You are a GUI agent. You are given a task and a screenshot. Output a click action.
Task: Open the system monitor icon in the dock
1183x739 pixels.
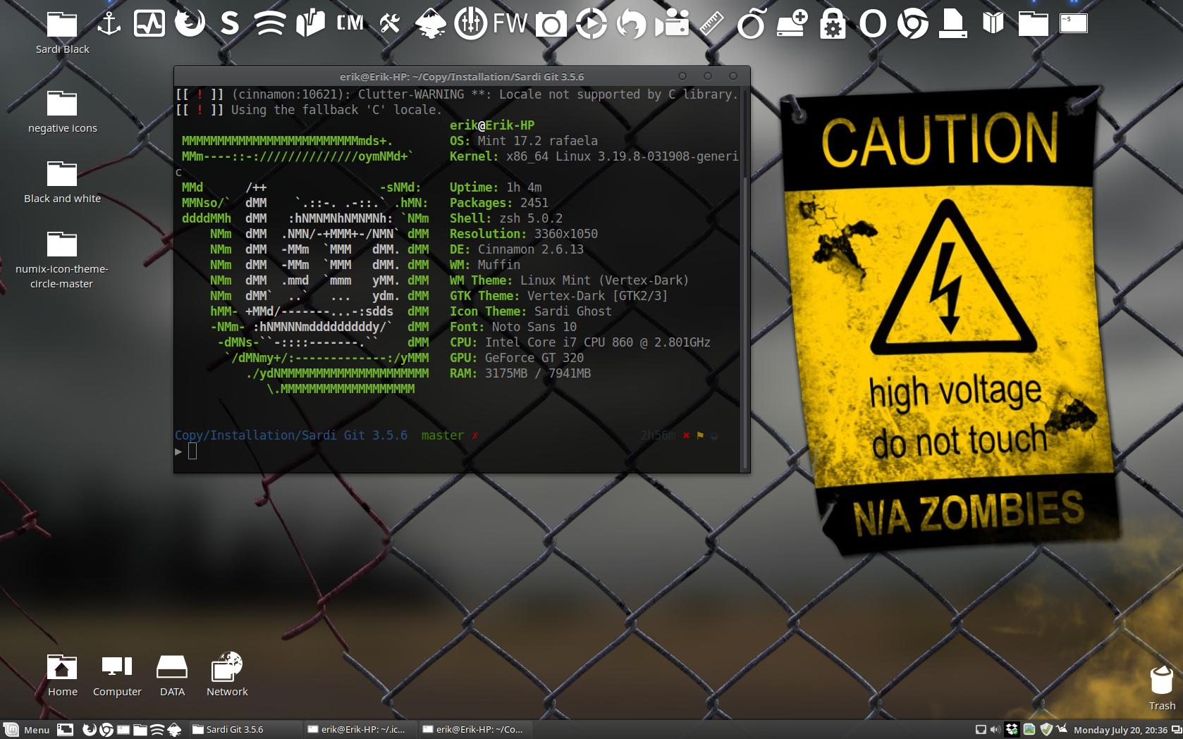click(x=149, y=24)
